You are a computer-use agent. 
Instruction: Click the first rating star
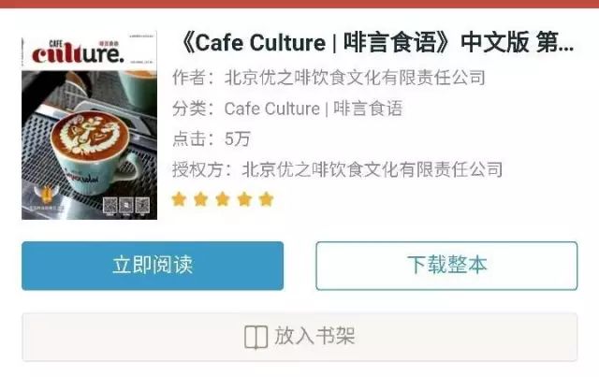[x=179, y=199]
